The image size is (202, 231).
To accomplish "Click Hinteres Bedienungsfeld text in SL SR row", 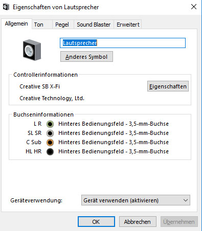I will (x=114, y=133).
